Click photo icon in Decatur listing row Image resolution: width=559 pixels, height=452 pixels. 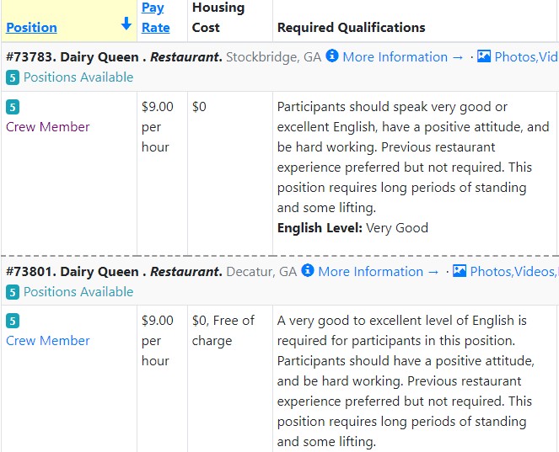[x=460, y=271]
